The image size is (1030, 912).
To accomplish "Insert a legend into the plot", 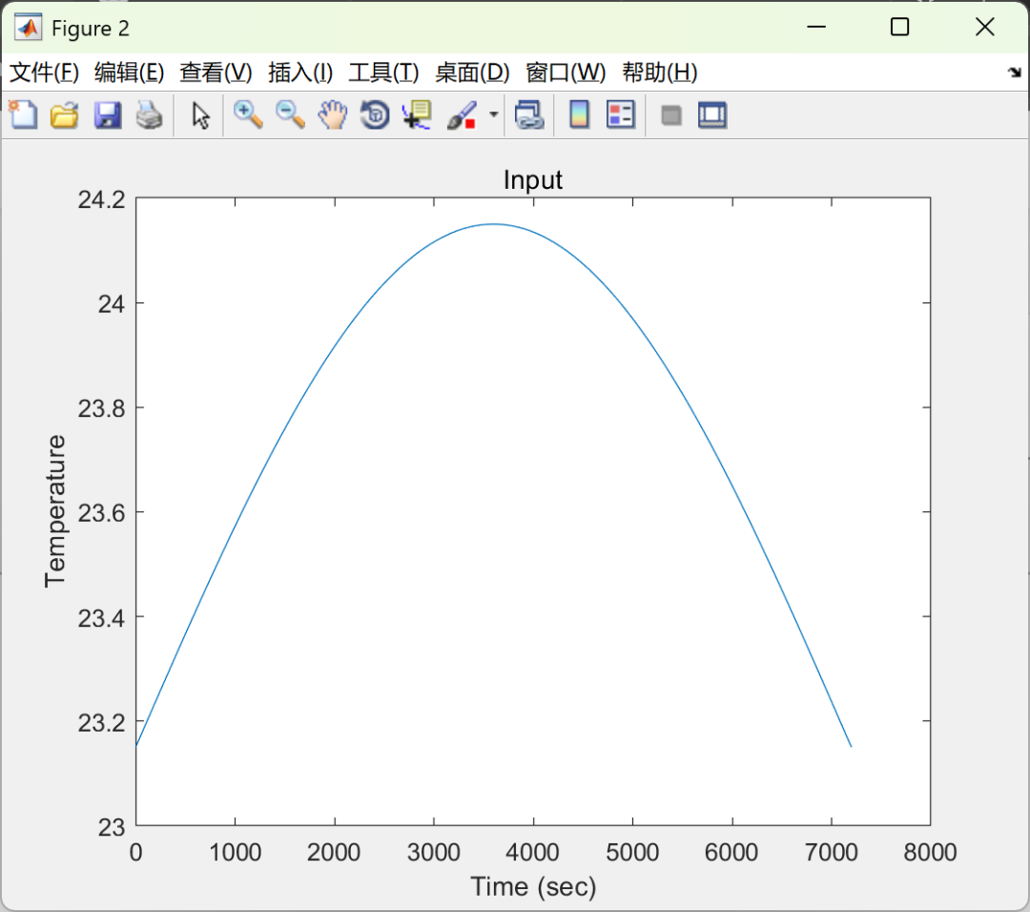I will [x=621, y=114].
